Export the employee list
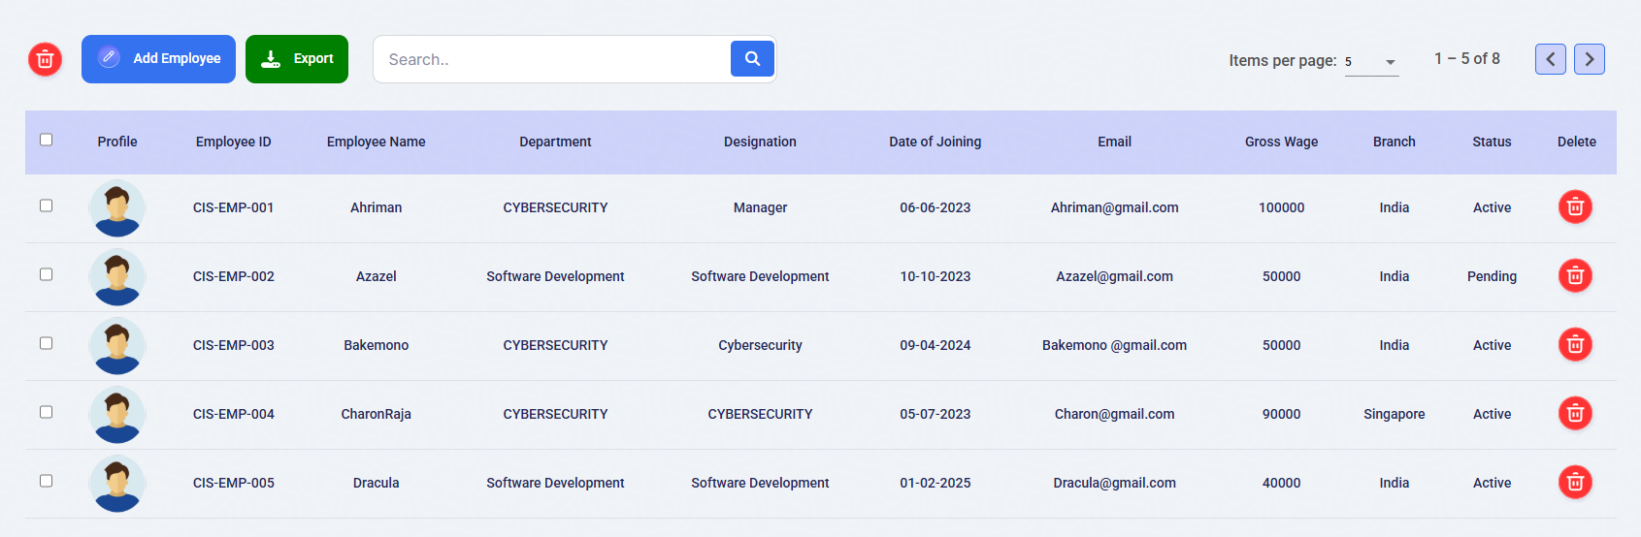The image size is (1641, 537). click(x=297, y=59)
